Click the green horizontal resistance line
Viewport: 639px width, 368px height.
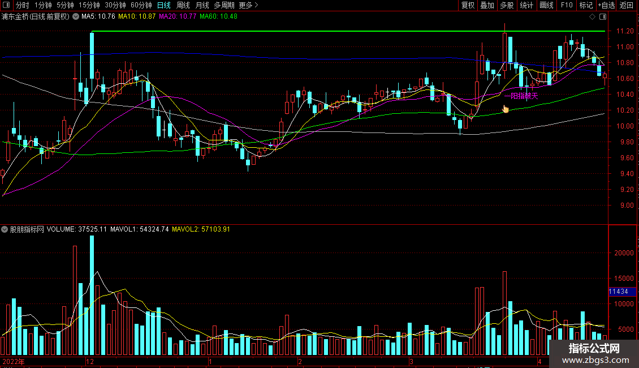(x=348, y=31)
